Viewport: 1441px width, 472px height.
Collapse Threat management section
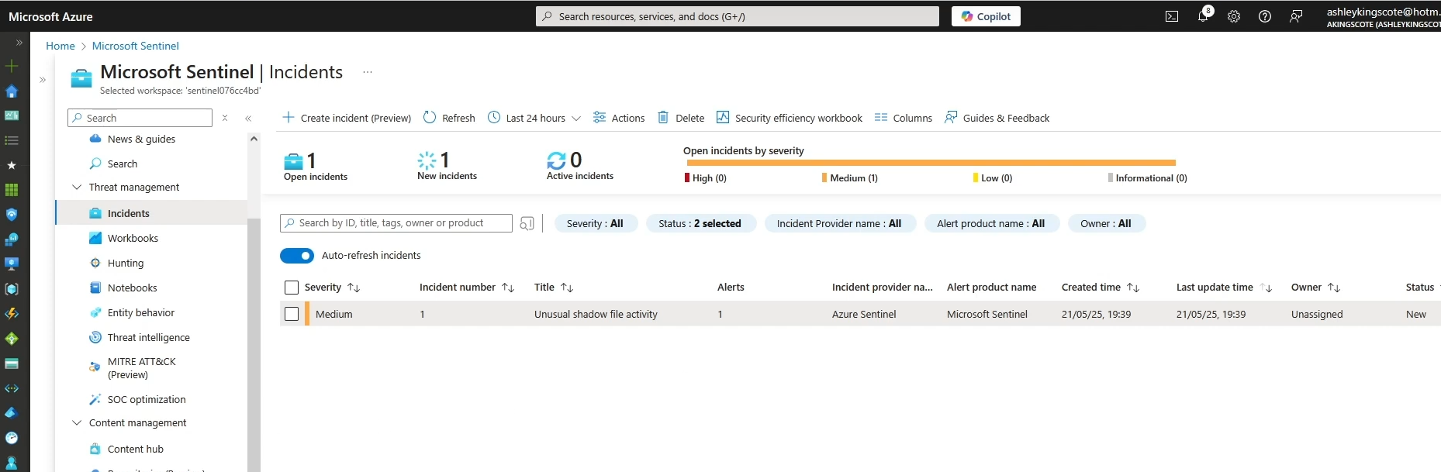click(77, 188)
